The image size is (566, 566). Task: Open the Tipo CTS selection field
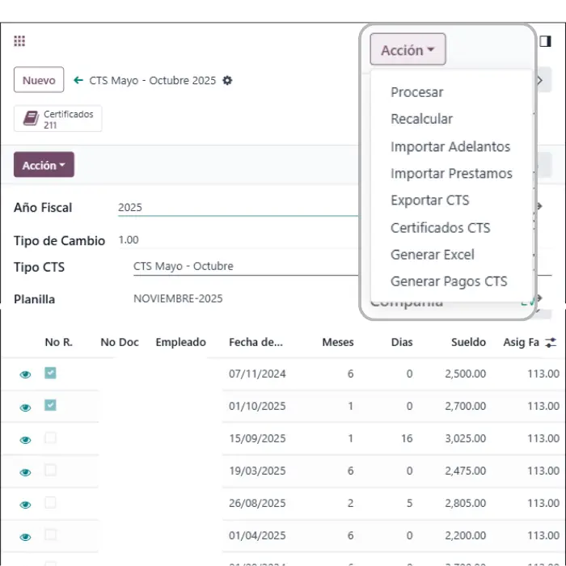pos(243,266)
